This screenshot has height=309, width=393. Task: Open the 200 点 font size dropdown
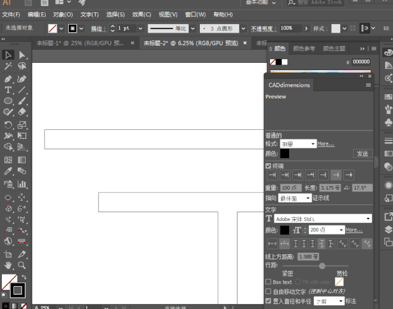[x=327, y=230]
